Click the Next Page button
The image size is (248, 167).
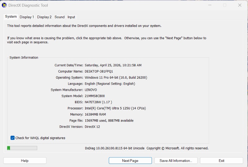[x=130, y=160]
